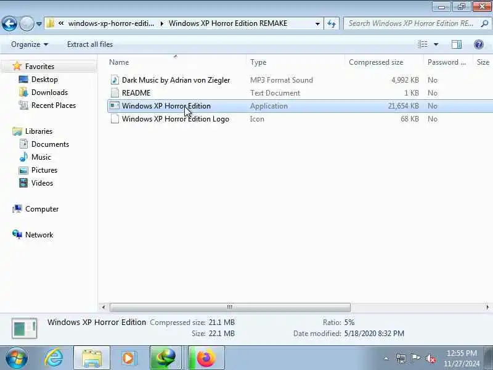
Task: Click the scrollbar right arrow
Action: pyautogui.click(x=487, y=307)
